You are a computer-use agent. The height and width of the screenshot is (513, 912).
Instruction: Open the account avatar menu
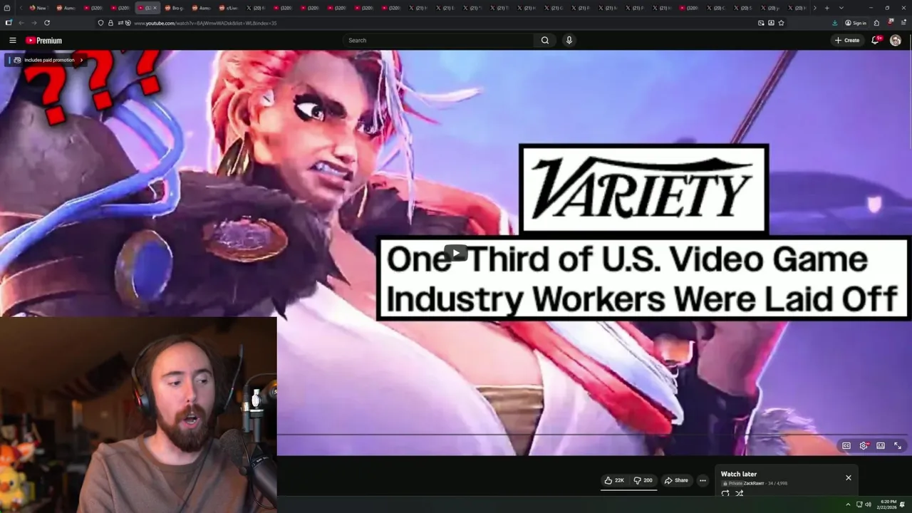896,41
